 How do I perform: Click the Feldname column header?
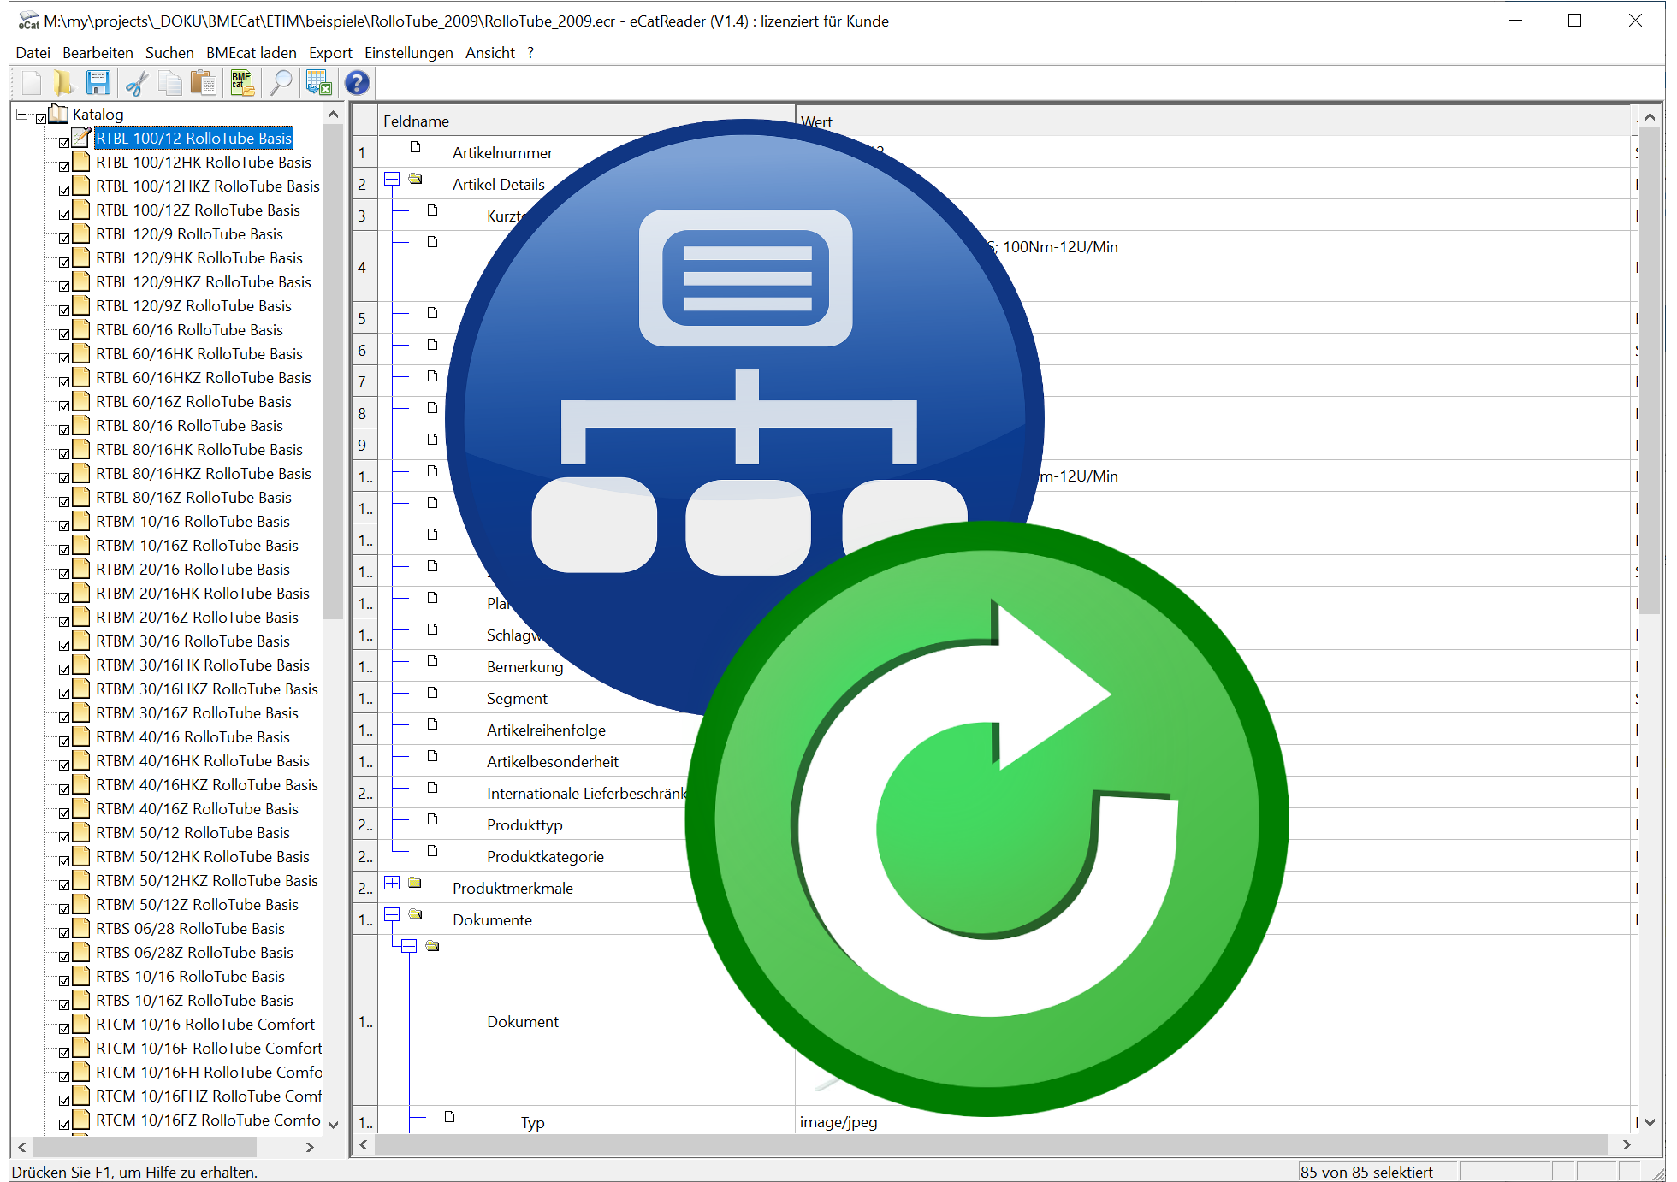click(586, 121)
